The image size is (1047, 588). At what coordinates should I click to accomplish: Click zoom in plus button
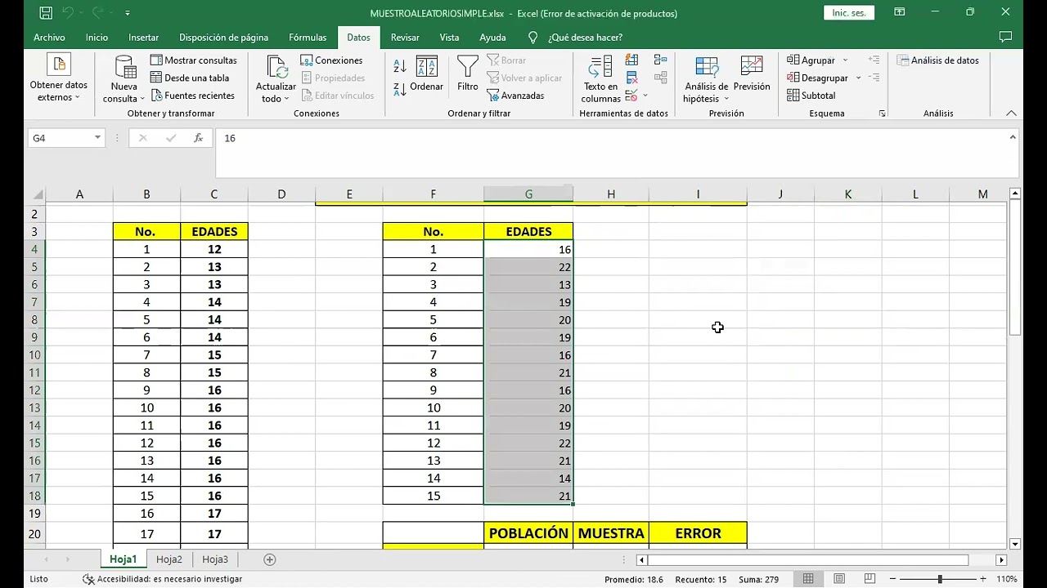click(985, 579)
